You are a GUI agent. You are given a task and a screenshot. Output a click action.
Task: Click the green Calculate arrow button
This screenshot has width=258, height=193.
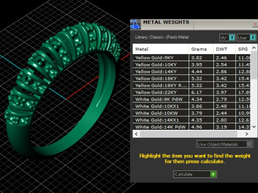coord(213,174)
